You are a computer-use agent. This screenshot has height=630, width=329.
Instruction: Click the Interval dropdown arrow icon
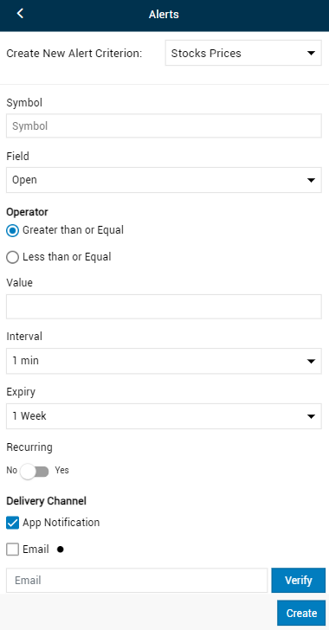click(311, 361)
